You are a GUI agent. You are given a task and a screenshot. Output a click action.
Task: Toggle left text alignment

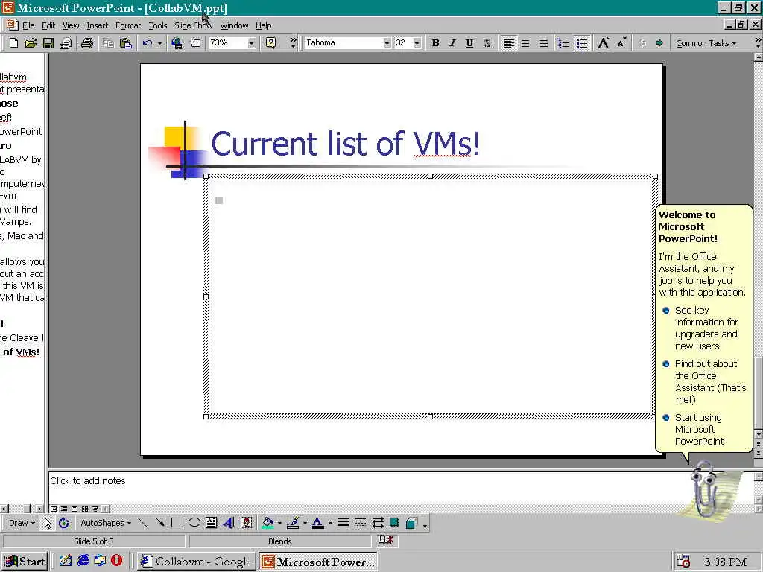click(508, 43)
